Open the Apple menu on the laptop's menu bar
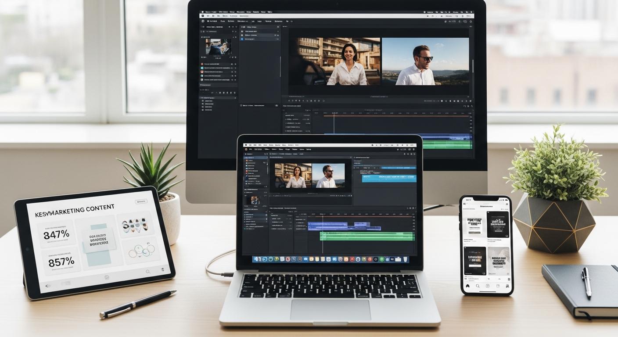618x337 pixels. [x=246, y=145]
